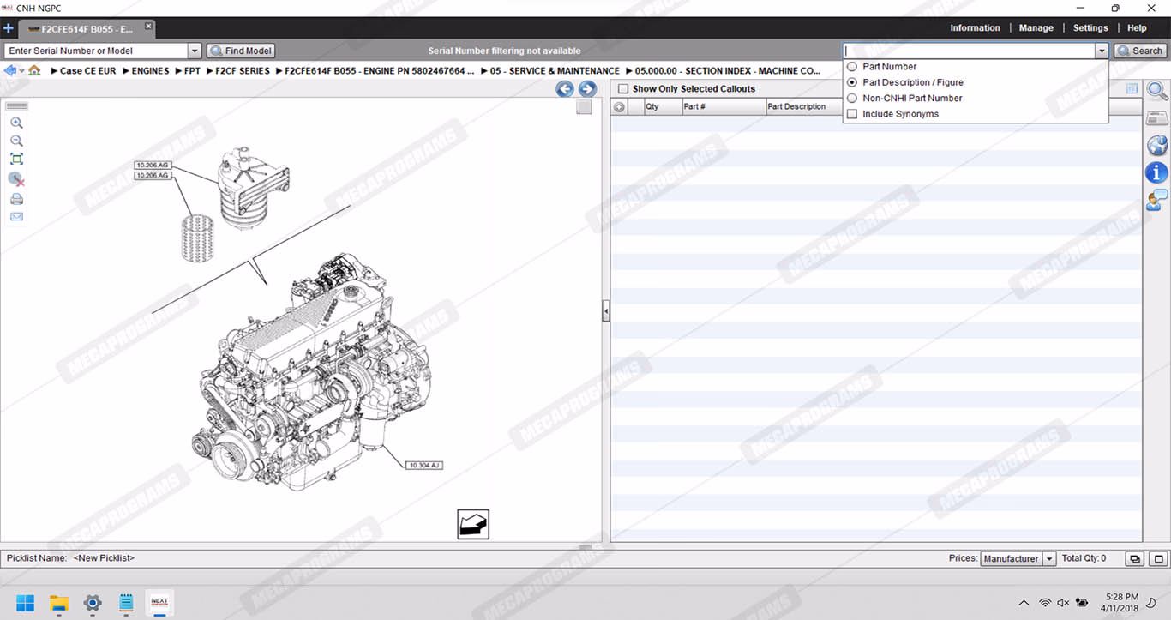Screen dimensions: 1171x620
Task: Click the Find Model button
Action: (241, 51)
